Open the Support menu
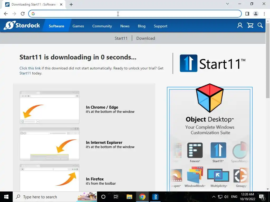 [x=161, y=26]
